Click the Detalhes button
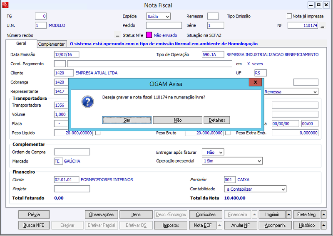Image resolution: width=333 pixels, height=236 pixels. click(x=217, y=120)
